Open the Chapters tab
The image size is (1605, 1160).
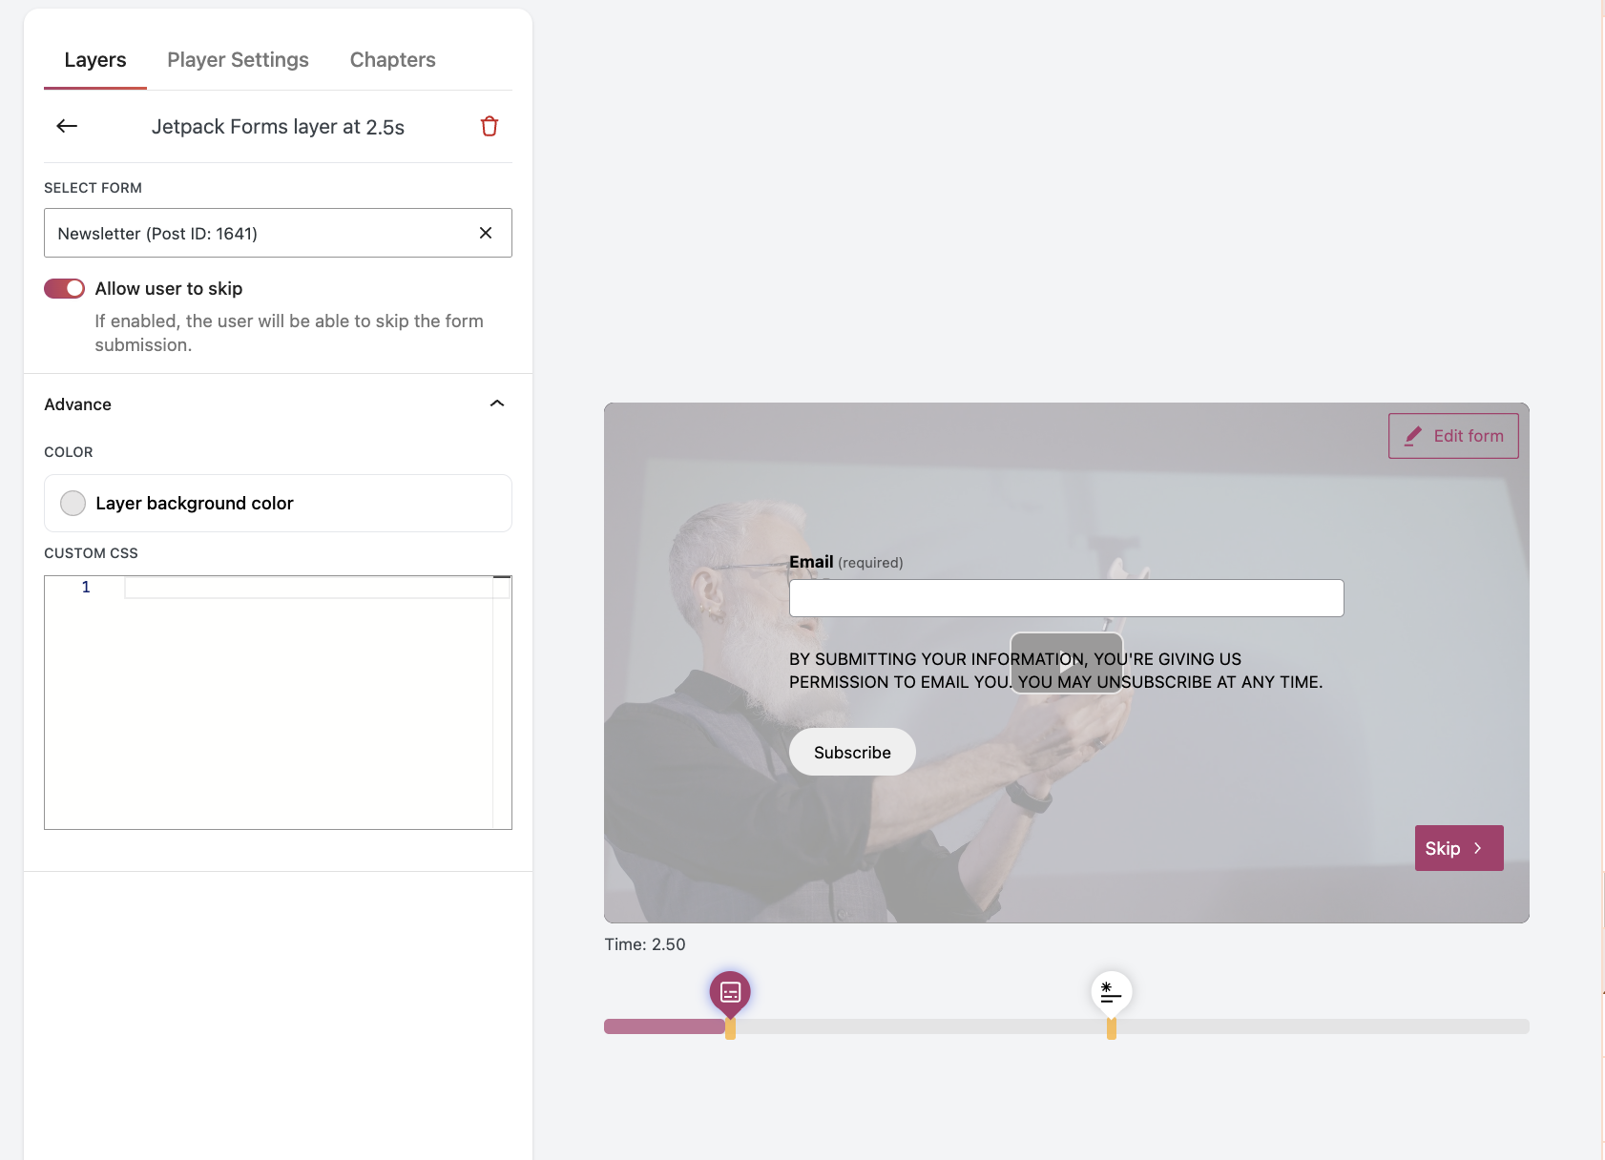pos(392,60)
